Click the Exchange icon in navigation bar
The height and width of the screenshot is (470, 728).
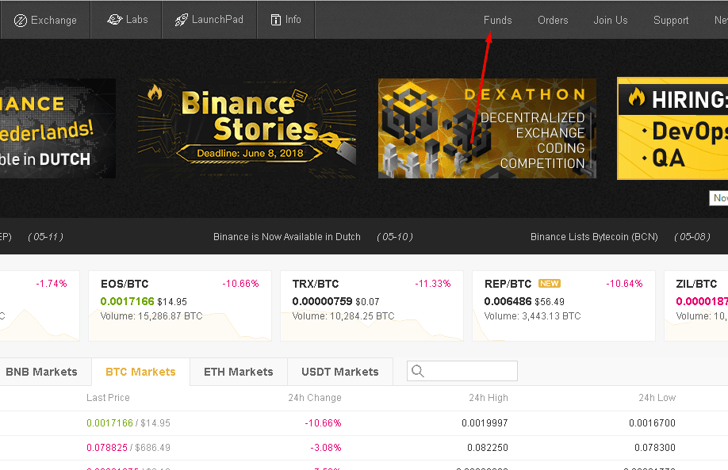click(x=21, y=21)
